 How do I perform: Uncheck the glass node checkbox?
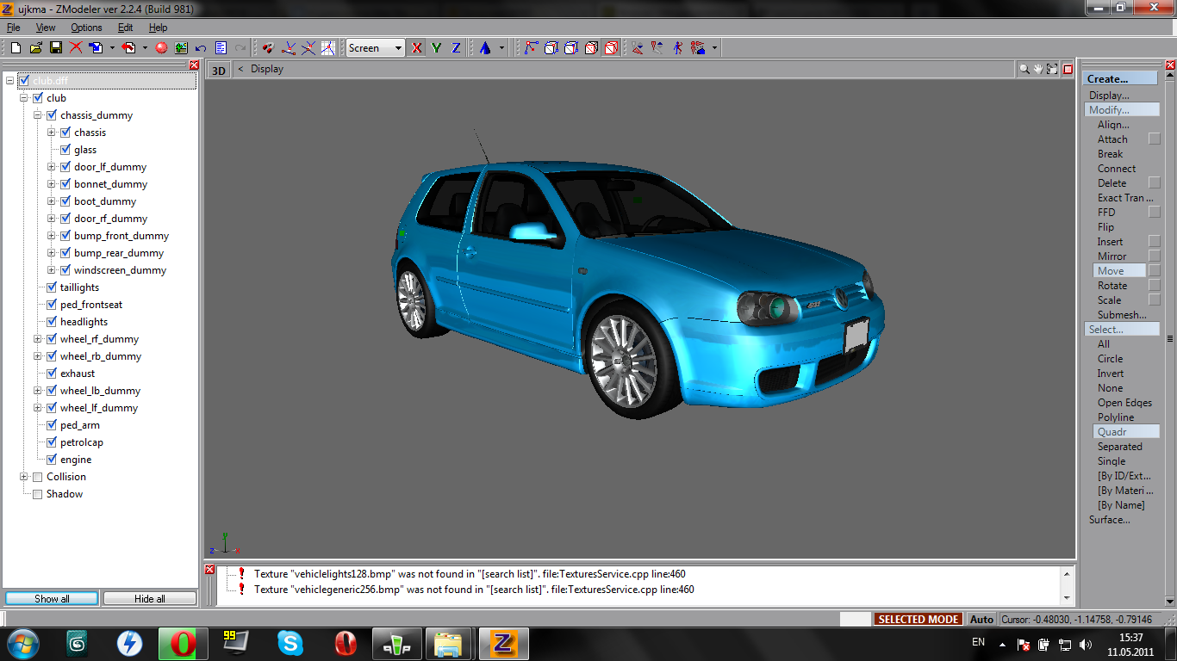point(65,150)
